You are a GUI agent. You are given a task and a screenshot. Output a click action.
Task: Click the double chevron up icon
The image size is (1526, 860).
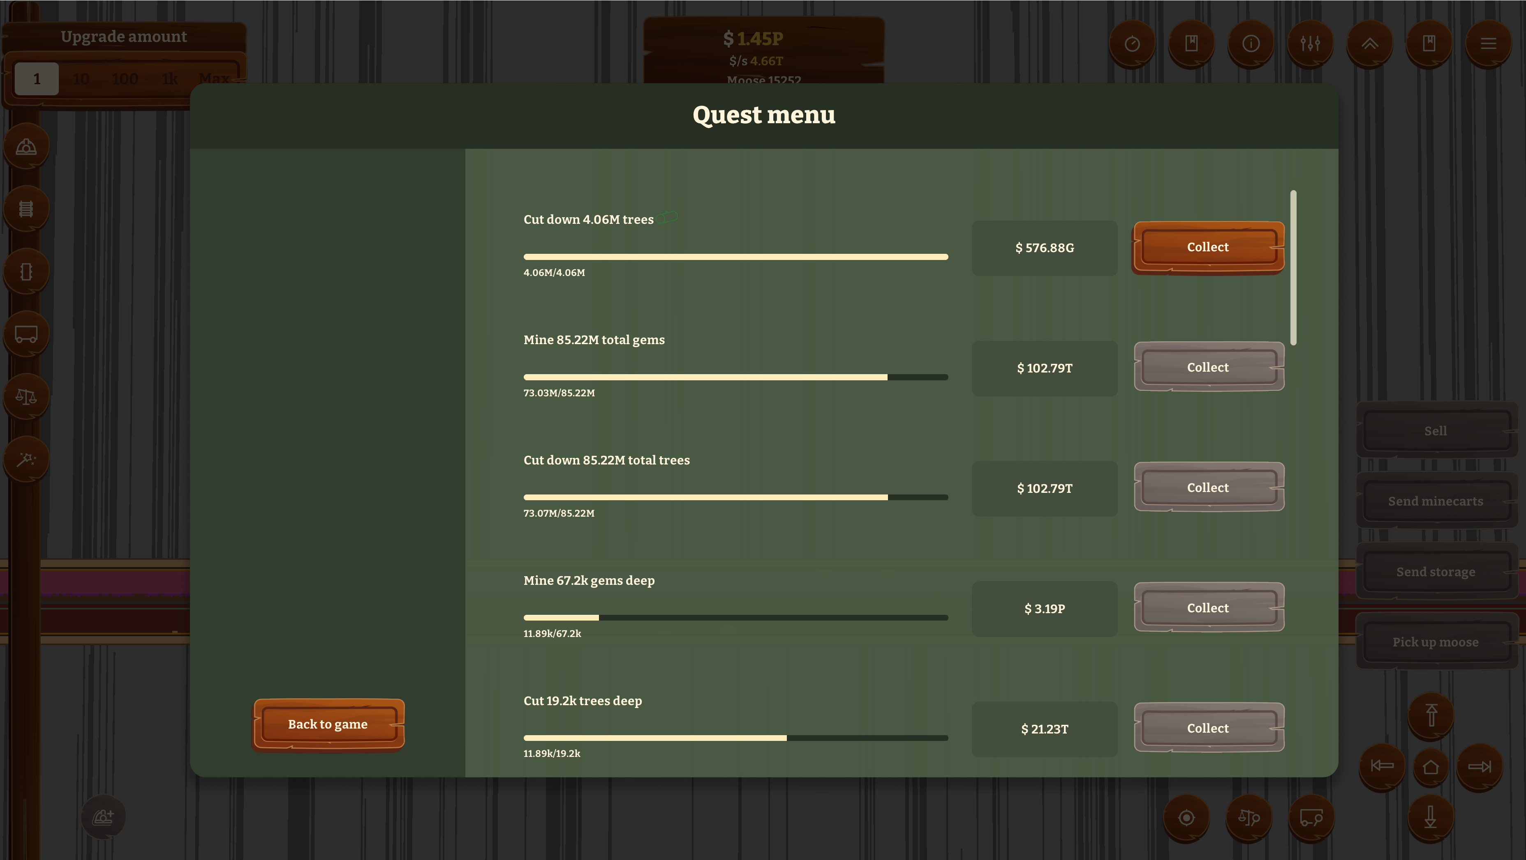tap(1370, 44)
